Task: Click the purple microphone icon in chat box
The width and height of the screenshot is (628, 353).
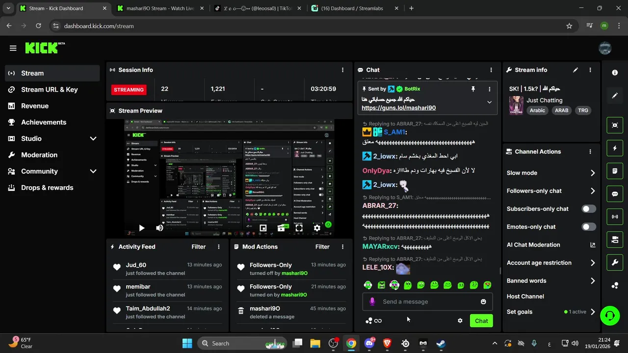Action: click(x=372, y=302)
